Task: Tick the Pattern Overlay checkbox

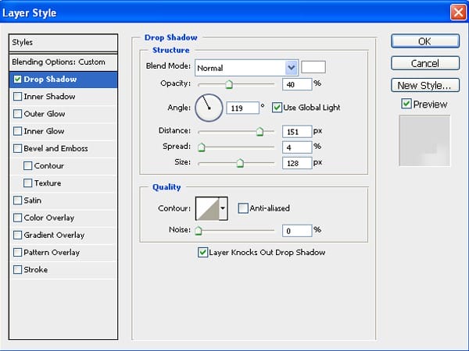Action: tap(18, 252)
